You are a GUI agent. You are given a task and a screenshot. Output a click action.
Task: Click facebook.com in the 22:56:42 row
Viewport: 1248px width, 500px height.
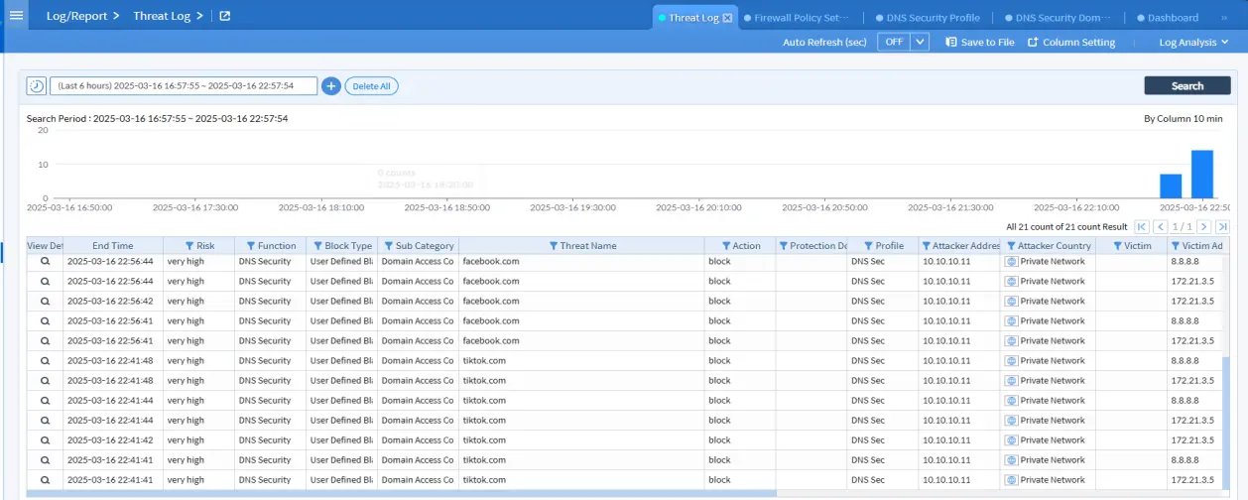(x=491, y=302)
